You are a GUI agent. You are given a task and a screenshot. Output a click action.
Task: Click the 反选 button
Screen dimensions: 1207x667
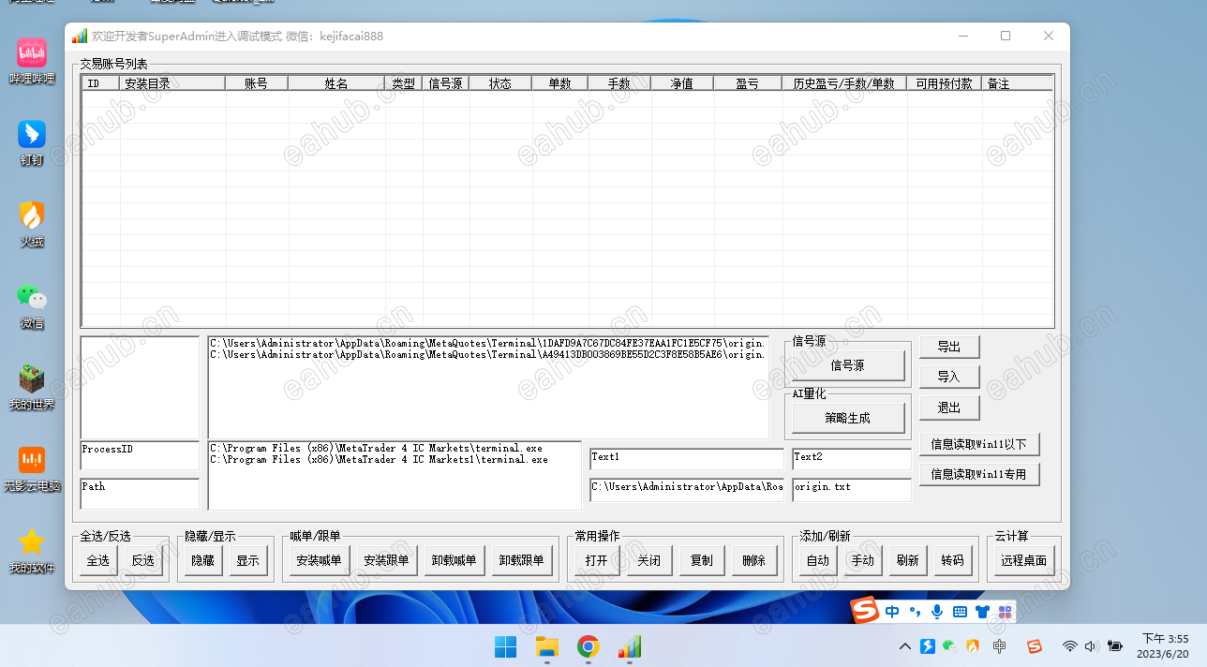pos(143,560)
